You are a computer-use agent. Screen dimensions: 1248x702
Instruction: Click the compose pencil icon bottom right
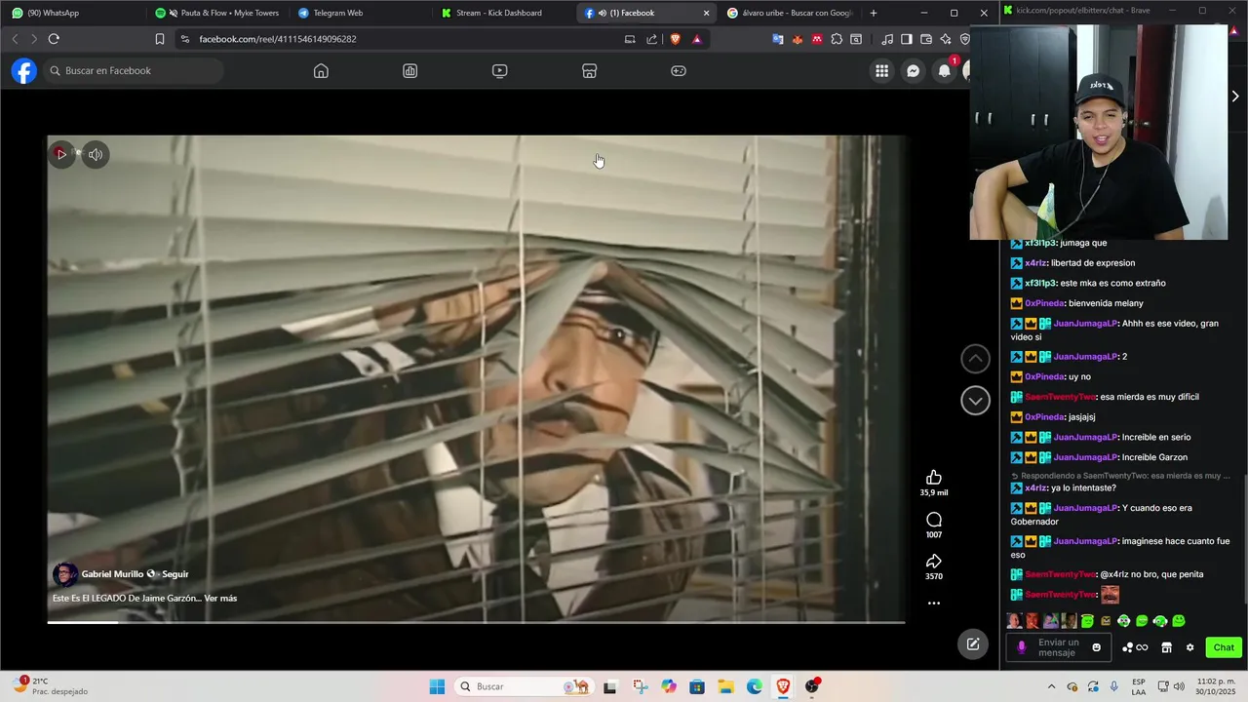pos(972,644)
